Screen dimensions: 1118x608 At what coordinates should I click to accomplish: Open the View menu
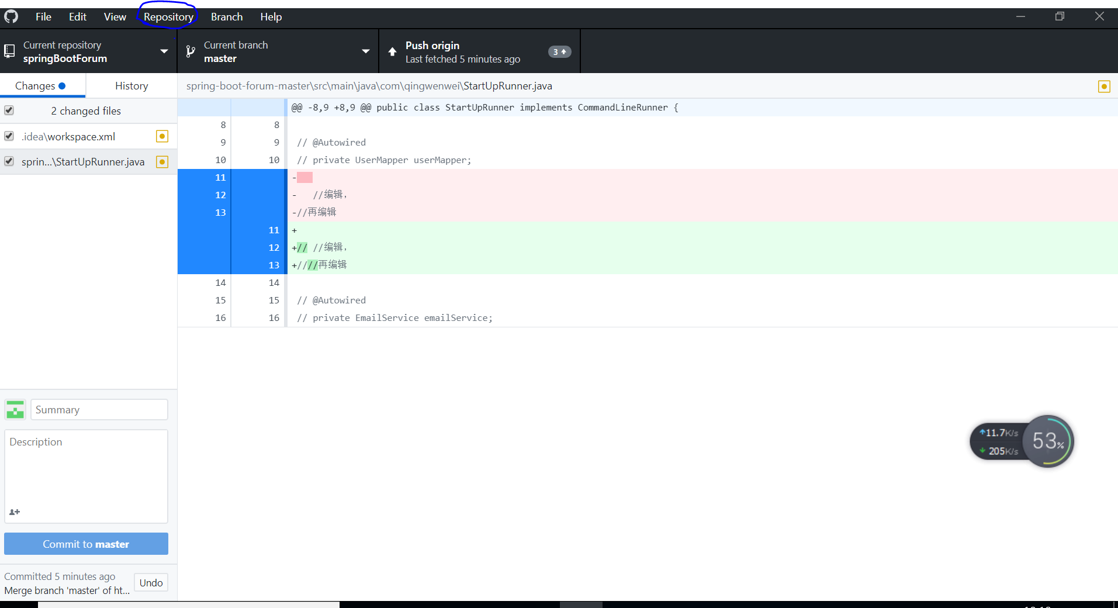click(115, 17)
